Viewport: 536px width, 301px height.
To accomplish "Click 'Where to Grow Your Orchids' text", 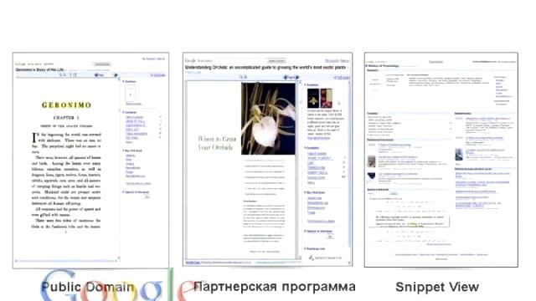I will pyautogui.click(x=217, y=143).
